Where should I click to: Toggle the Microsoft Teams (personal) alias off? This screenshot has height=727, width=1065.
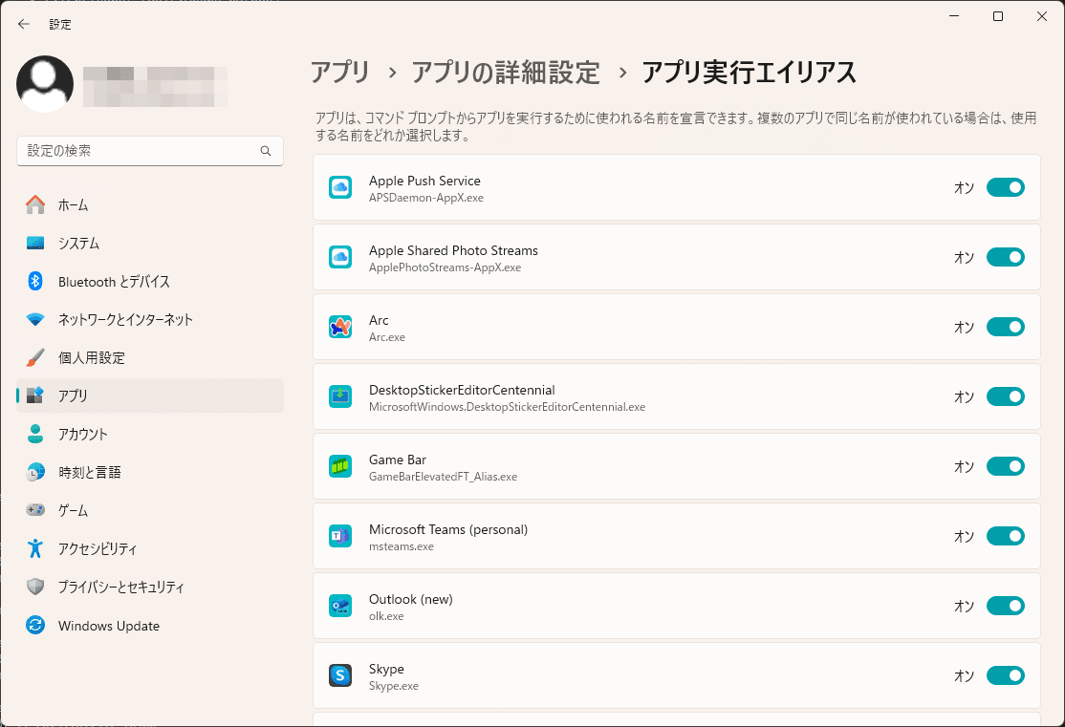(1005, 536)
